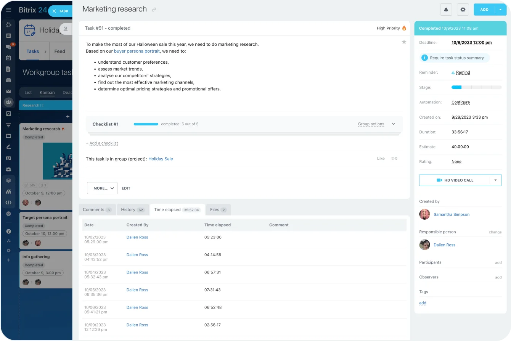Screen dimensions: 511x341
Task: Click the e-Signature pen icon in sidebar
Action: click(x=8, y=146)
